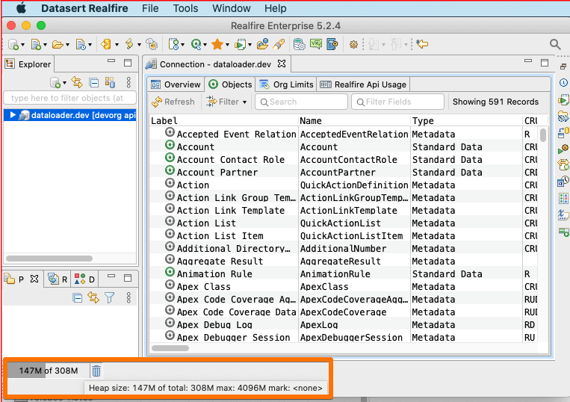Open the Datasert Realfire application menu
The height and width of the screenshot is (402, 570).
[84, 8]
